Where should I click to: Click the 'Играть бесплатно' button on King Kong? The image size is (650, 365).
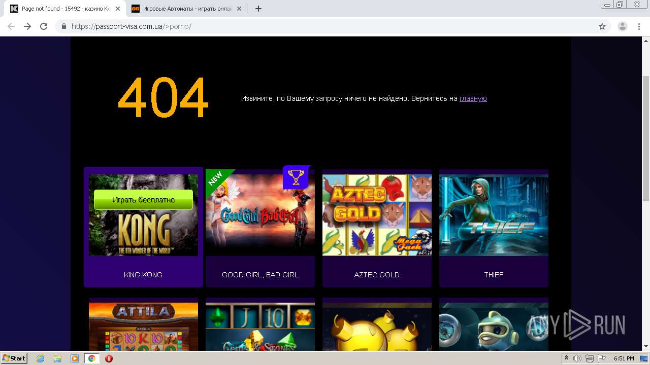point(143,200)
